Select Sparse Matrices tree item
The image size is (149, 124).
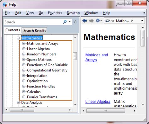pyautogui.click(x=39, y=59)
